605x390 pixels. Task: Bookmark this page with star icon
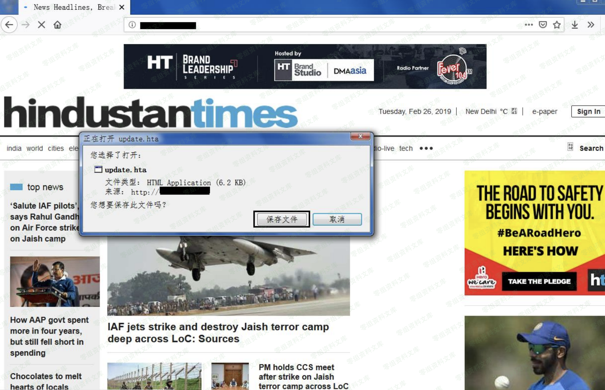557,25
